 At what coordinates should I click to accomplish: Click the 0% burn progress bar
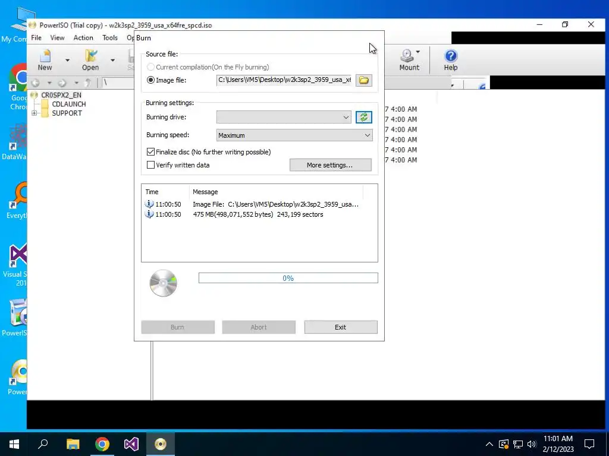click(288, 278)
